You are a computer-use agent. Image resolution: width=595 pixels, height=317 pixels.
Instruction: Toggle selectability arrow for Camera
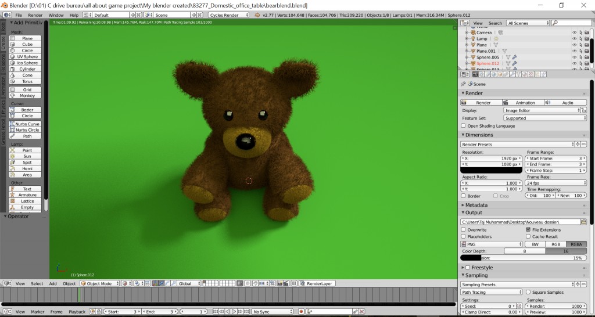tap(580, 33)
